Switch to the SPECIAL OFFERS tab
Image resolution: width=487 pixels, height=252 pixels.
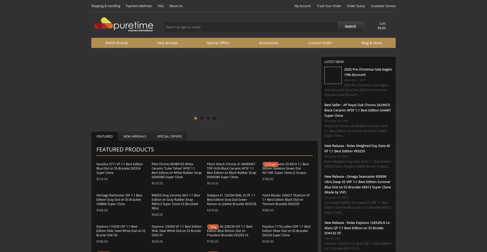(x=169, y=136)
